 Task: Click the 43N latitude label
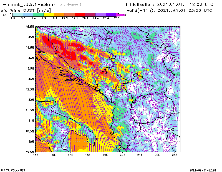point(31,79)
